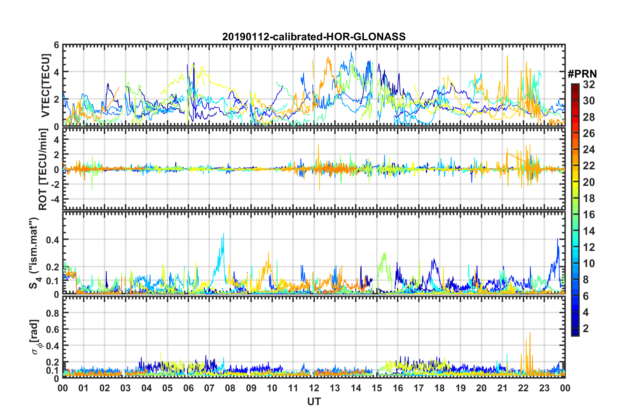
Task: Click colorbar tick label 28
Action: [589, 117]
